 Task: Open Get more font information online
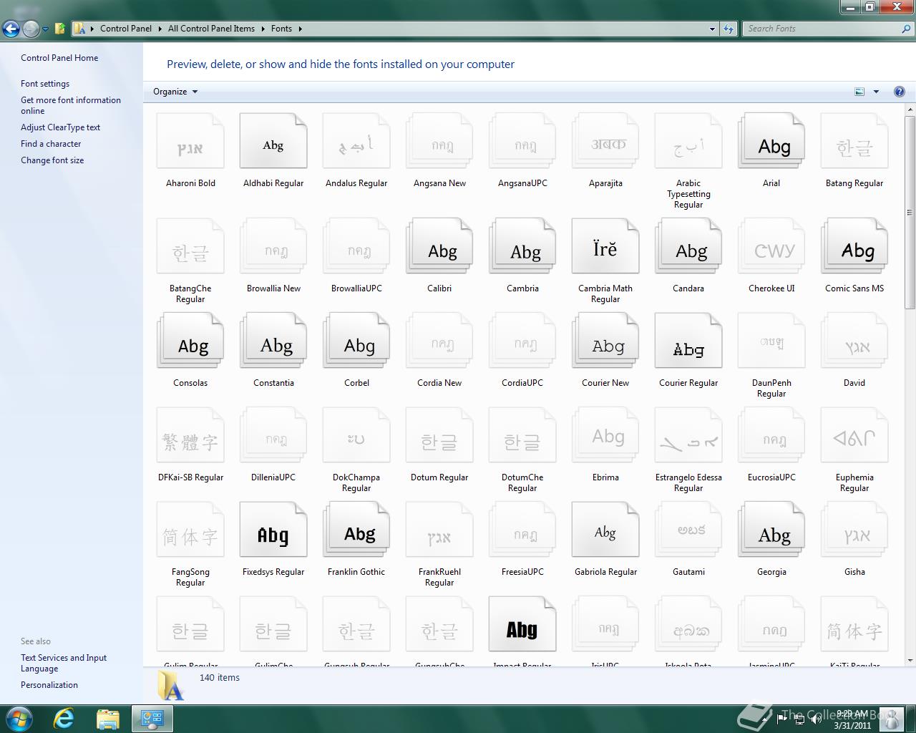pos(71,105)
